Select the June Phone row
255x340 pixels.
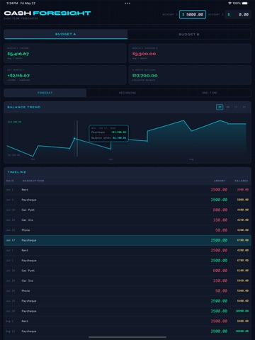127,230
